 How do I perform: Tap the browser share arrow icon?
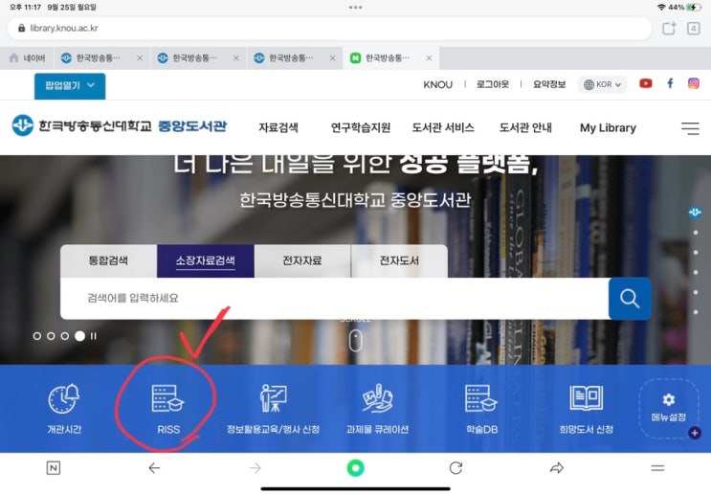[556, 468]
